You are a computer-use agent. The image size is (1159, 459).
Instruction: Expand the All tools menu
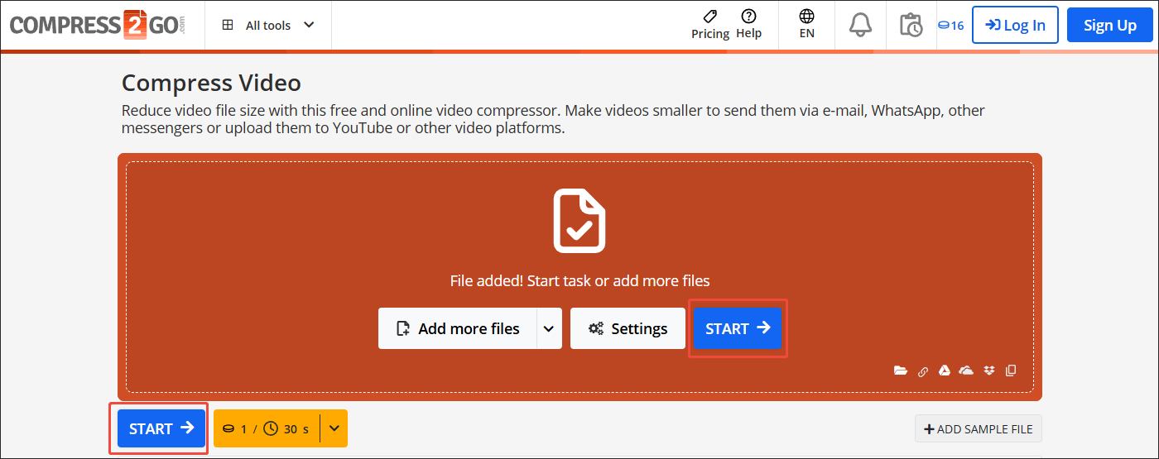tap(268, 25)
